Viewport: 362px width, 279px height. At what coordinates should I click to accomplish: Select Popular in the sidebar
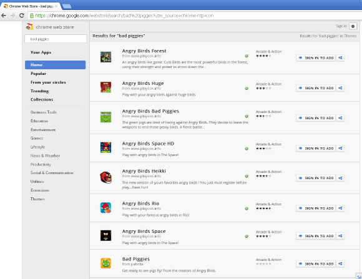click(38, 74)
